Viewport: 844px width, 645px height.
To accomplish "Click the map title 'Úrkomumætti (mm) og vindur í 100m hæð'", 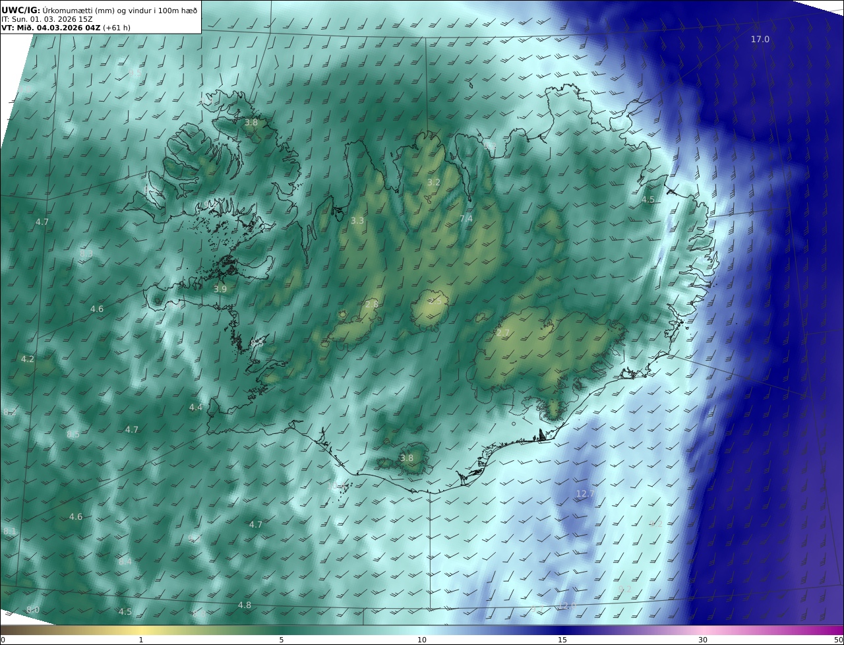I will 120,10.
